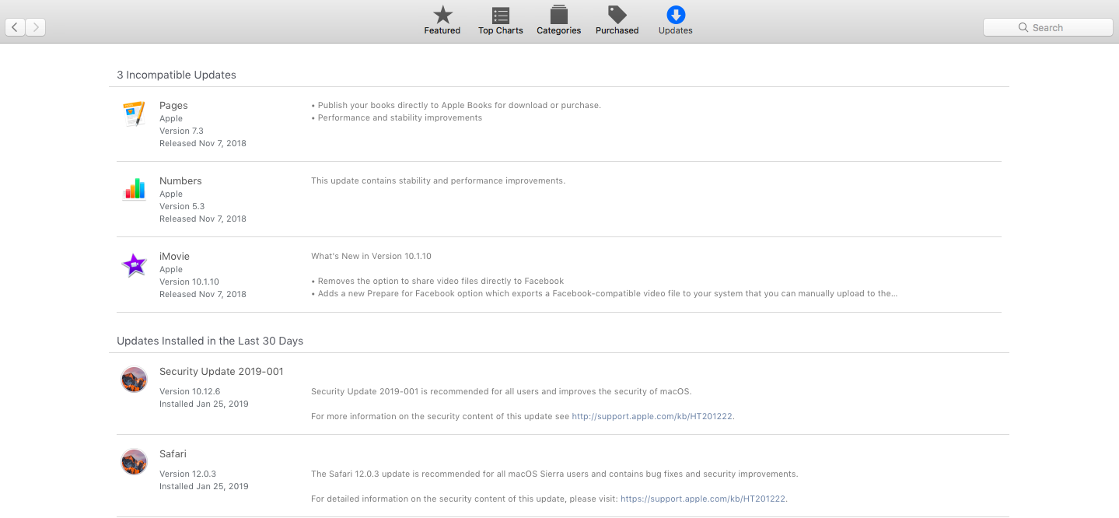Click the Security Update 2019-001 title
Screen dimensions: 1119x518
tap(222, 372)
